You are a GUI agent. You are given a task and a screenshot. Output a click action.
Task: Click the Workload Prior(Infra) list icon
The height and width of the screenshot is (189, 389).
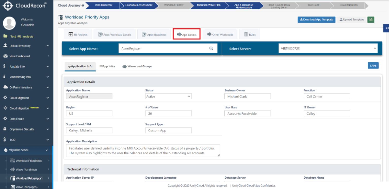pyautogui.click(x=12, y=161)
